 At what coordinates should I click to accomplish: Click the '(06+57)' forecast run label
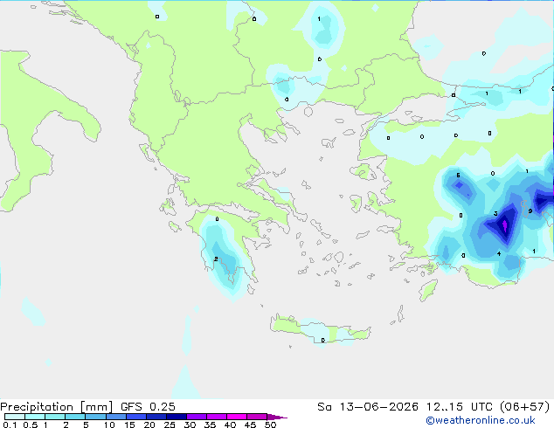[x=525, y=406]
